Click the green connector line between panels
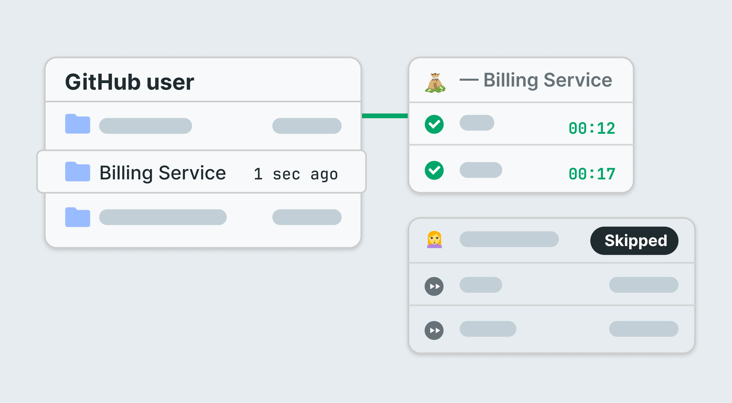This screenshot has height=403, width=732. click(385, 116)
